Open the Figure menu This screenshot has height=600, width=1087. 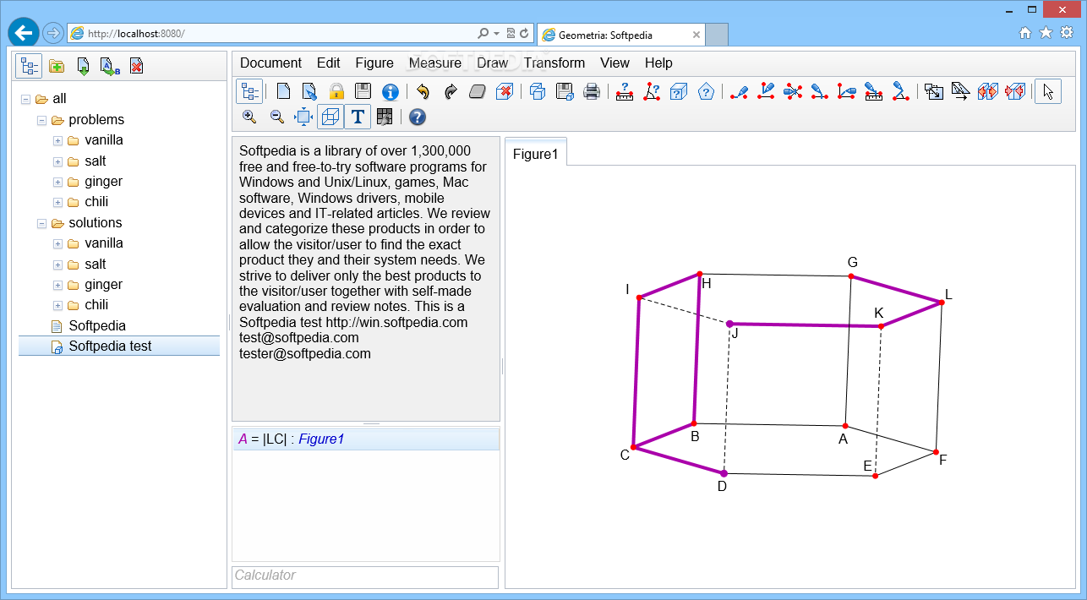pyautogui.click(x=374, y=63)
